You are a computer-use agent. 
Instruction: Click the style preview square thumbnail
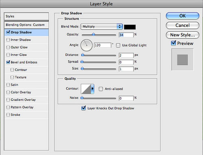(x=182, y=60)
